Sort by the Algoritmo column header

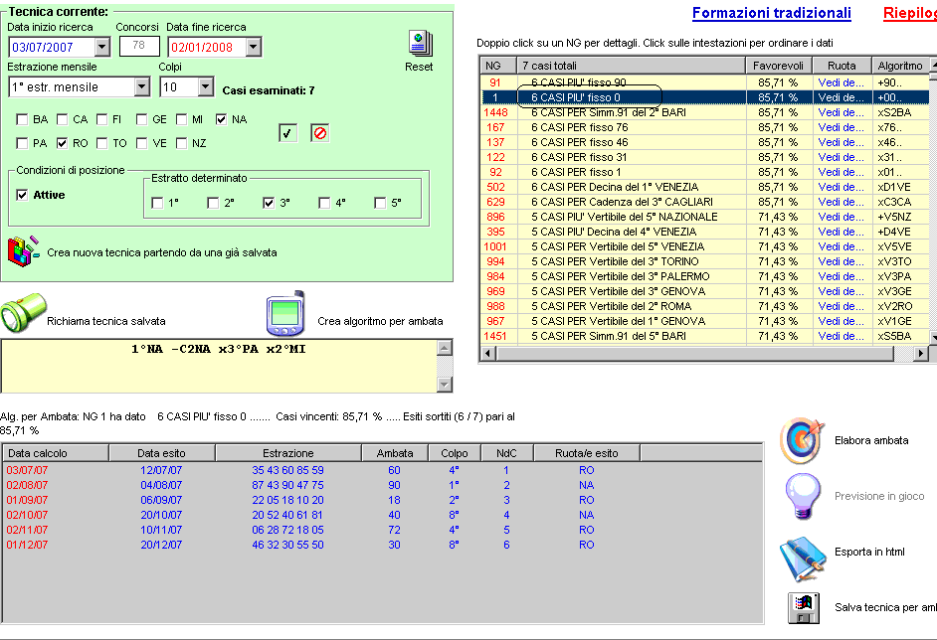[900, 66]
